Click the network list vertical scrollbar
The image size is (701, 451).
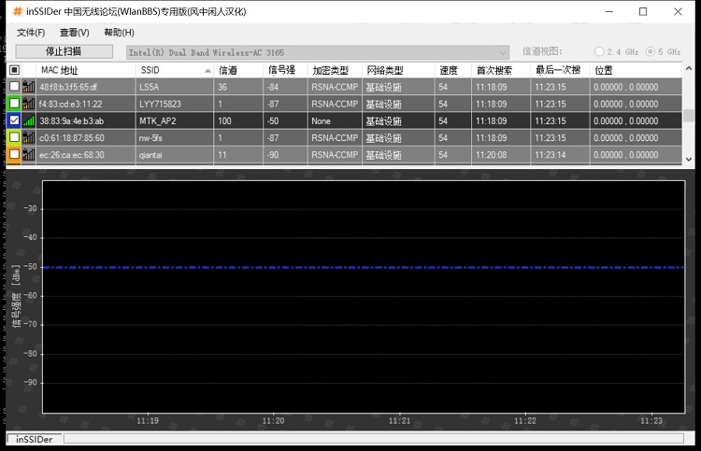[689, 117]
